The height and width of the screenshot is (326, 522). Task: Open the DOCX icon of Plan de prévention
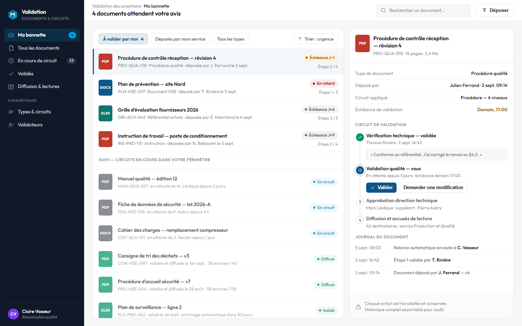[x=105, y=87]
